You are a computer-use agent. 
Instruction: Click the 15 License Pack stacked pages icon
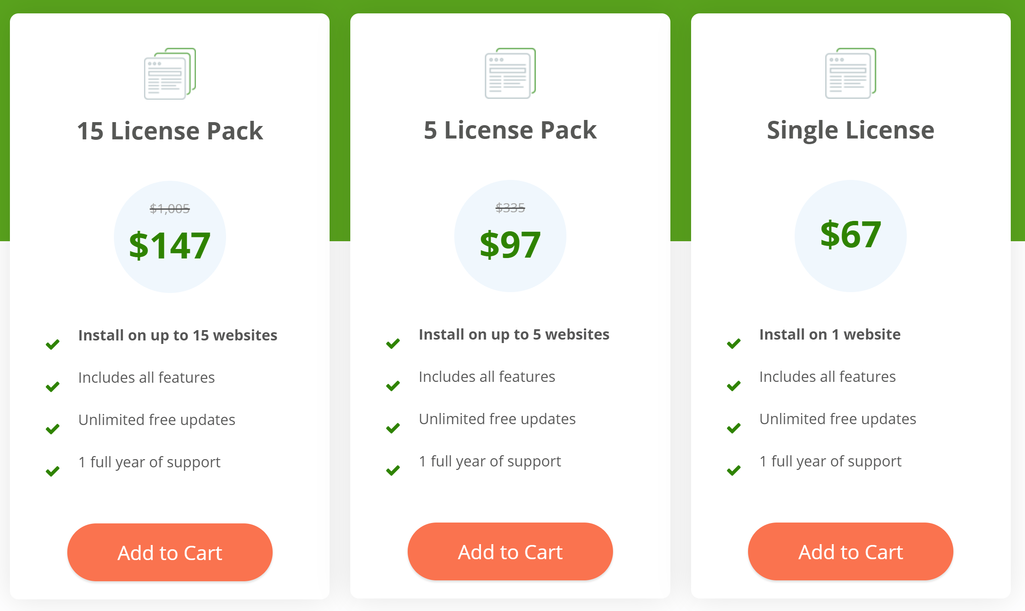point(170,73)
